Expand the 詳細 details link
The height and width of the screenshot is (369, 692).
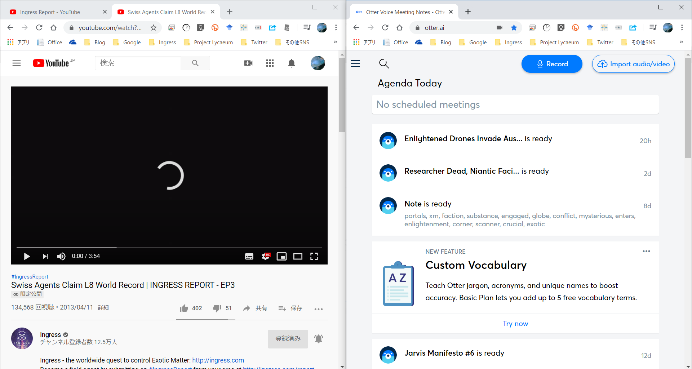(x=103, y=307)
